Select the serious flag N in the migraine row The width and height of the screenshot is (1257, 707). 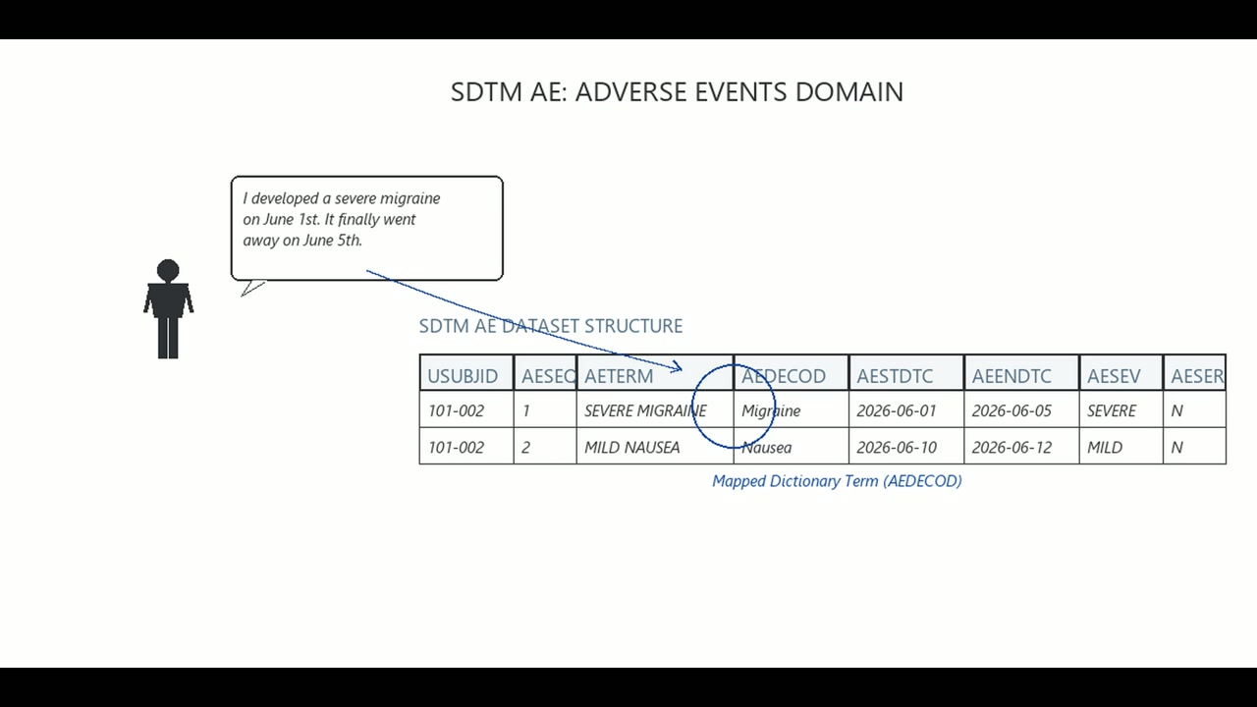click(1194, 410)
